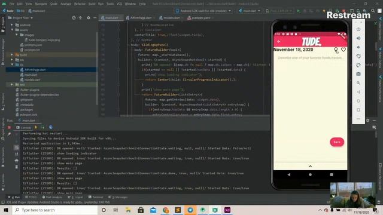383x215 pixels.
Task: Switch to pubspec.yaml editor tab
Action: point(200,18)
